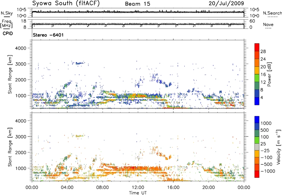282x195 pixels.
Task: Click the 'N.Search' legend label
Action: pyautogui.click(x=272, y=13)
